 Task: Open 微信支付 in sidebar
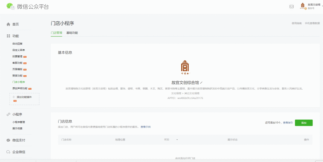click(19, 140)
